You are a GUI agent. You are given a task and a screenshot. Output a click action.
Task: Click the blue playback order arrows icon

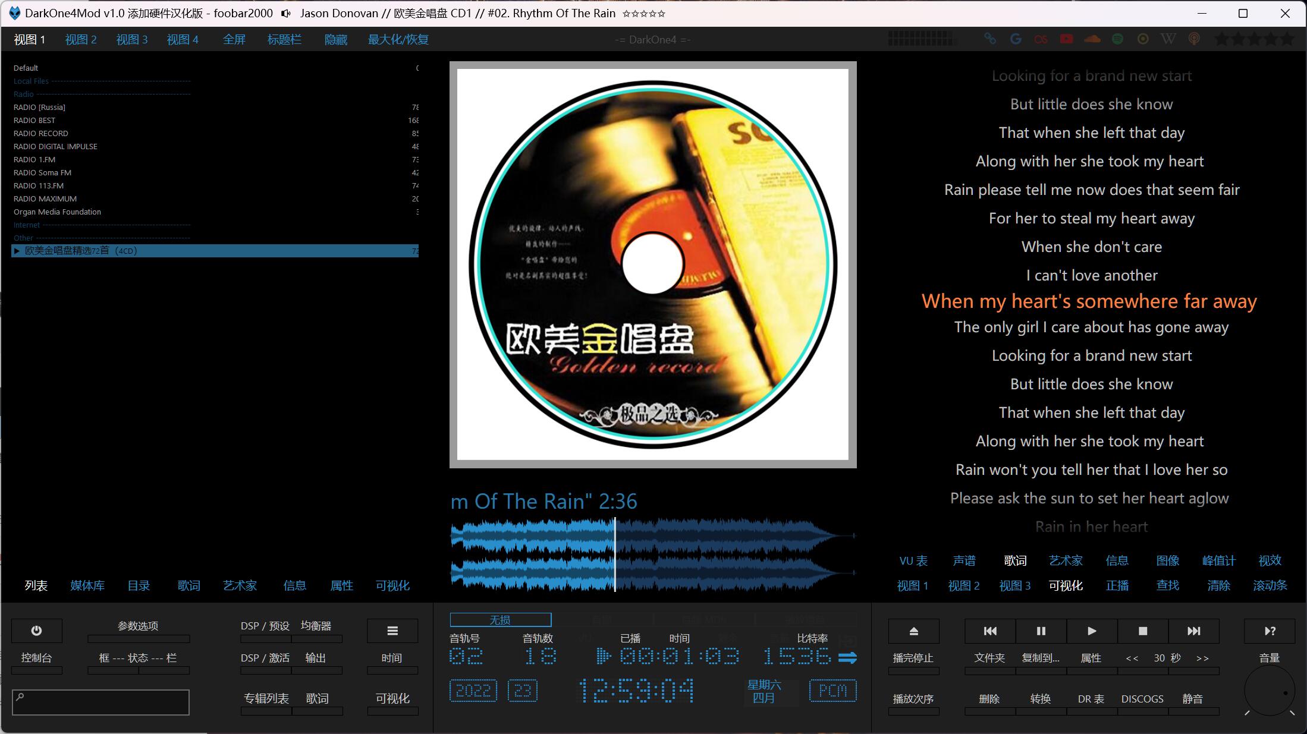(847, 657)
